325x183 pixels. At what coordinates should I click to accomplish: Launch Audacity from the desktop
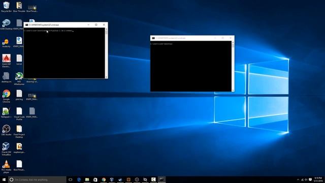tap(6, 43)
